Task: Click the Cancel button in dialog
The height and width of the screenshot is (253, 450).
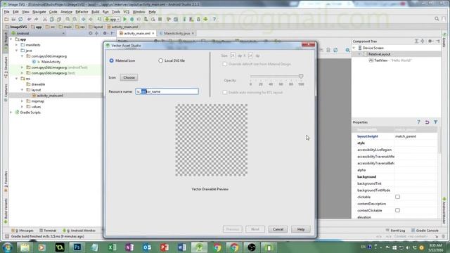Action: 278,229
